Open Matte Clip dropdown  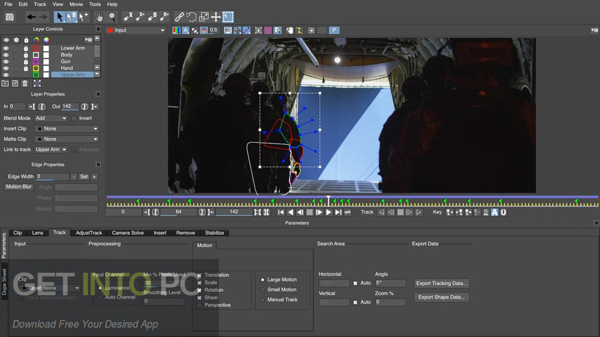pos(67,139)
